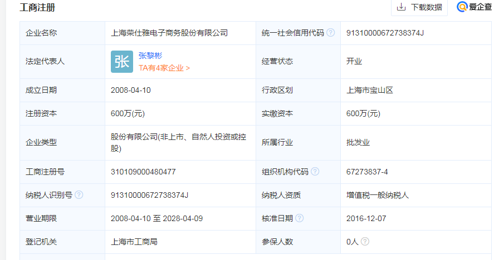
Task: Select company name 上海荣仕雅电子商务股份有限公司
Action: pos(169,33)
